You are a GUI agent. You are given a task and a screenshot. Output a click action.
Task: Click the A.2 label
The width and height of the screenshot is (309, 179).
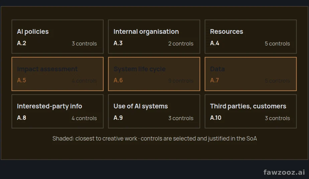pos(21,43)
